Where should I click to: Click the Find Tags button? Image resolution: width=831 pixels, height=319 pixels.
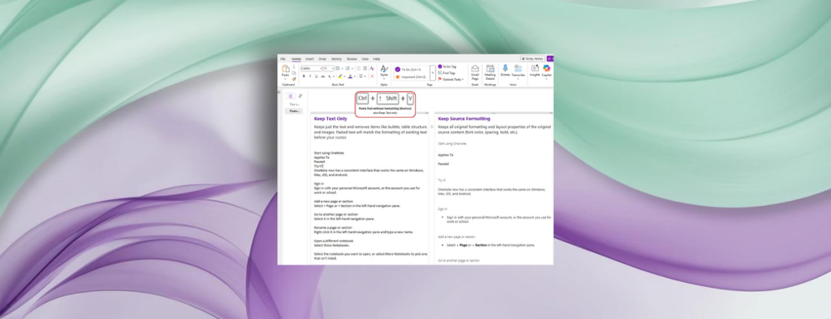(448, 73)
